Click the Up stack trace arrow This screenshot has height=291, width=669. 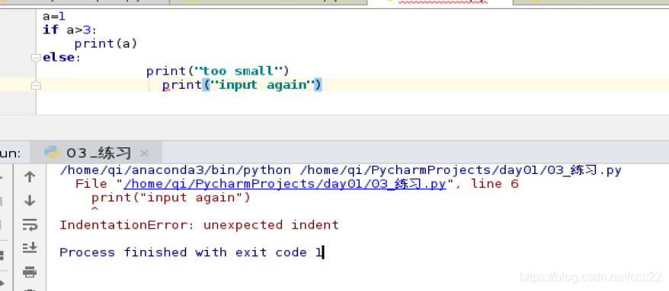point(30,177)
